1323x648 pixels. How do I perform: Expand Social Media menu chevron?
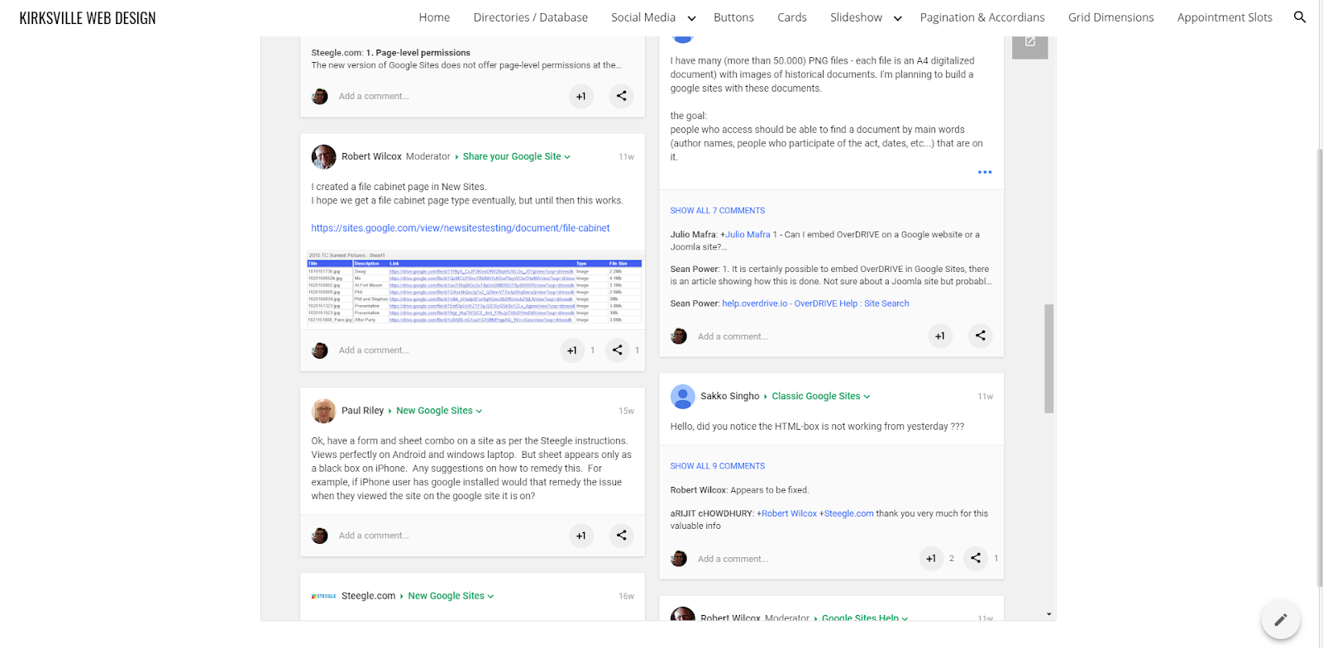(x=691, y=18)
